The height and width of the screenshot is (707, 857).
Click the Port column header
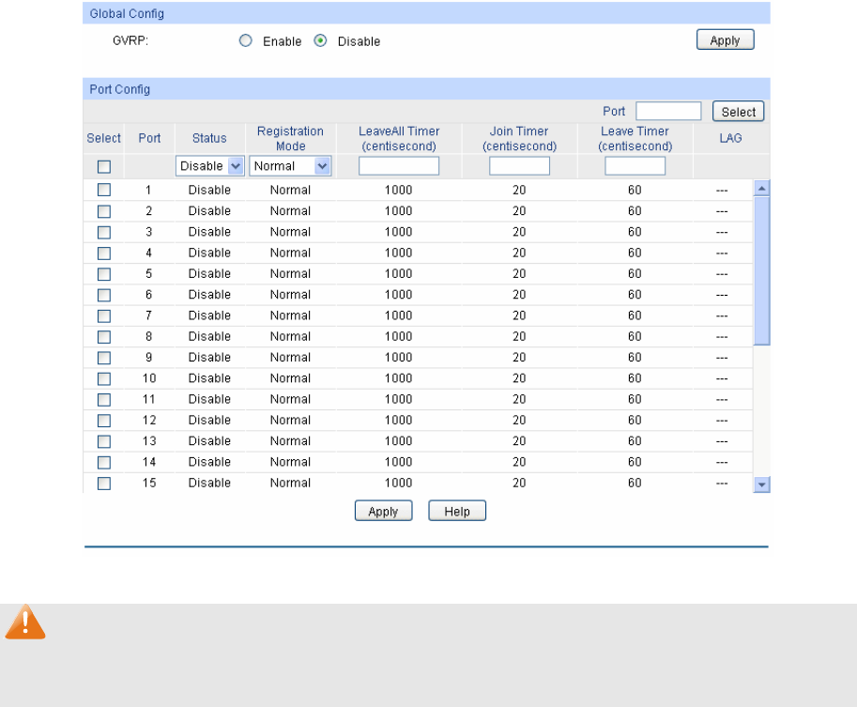click(x=149, y=138)
